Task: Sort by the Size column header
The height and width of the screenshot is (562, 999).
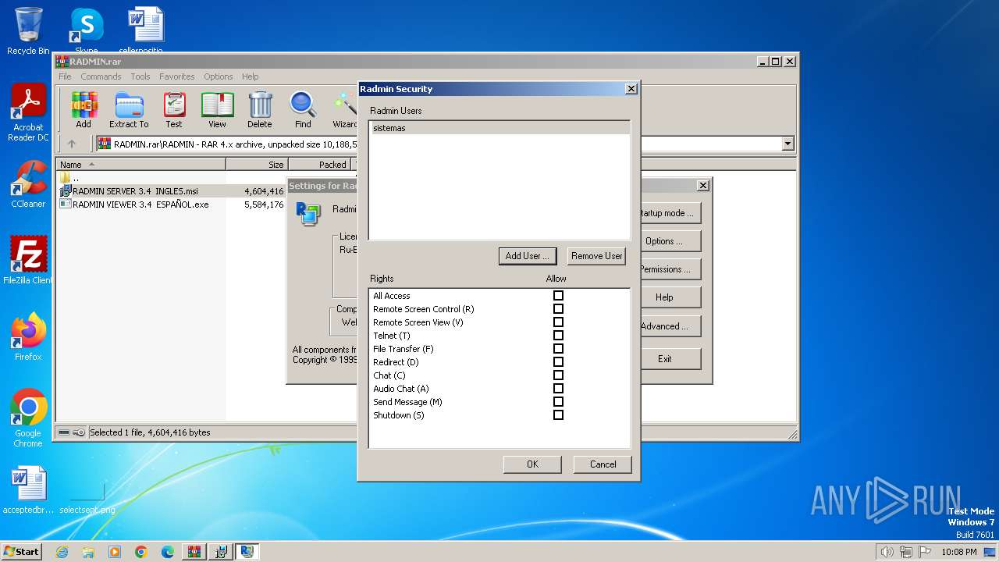Action: click(258, 165)
